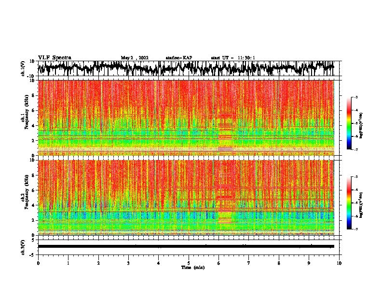Image resolution: width=382 pixels, height=295 pixels.
Task: Click the "ch.1(V)" waveform axis label
Action: click(23, 68)
